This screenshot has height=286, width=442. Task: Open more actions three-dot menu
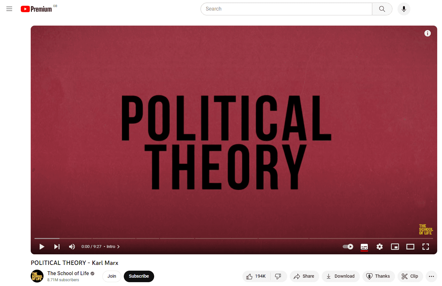pos(431,276)
